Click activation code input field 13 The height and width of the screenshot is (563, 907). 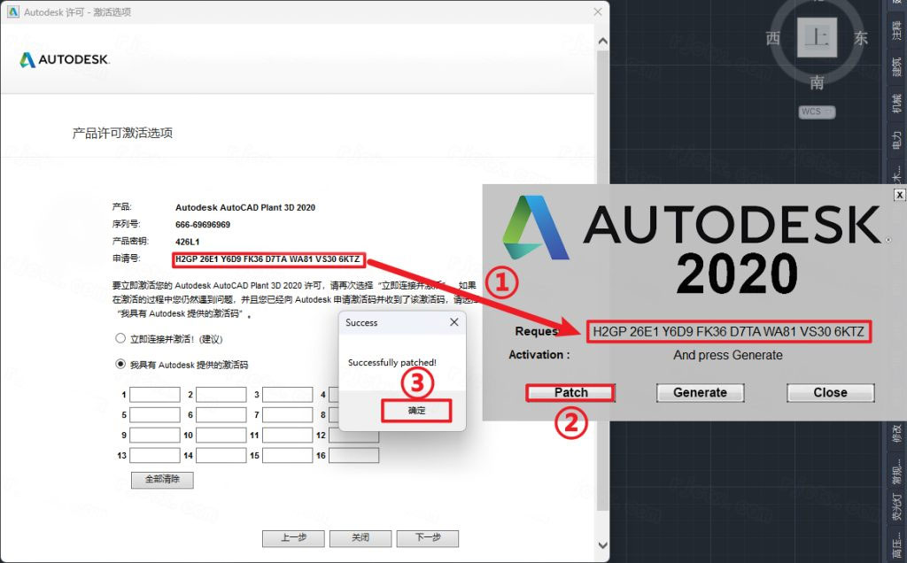154,456
